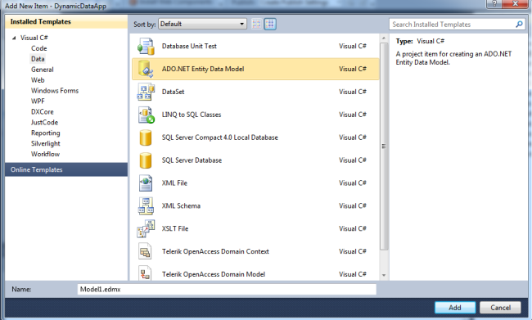This screenshot has height=320, width=532.
Task: Close the Add New Item dialog
Action: [515, 4]
